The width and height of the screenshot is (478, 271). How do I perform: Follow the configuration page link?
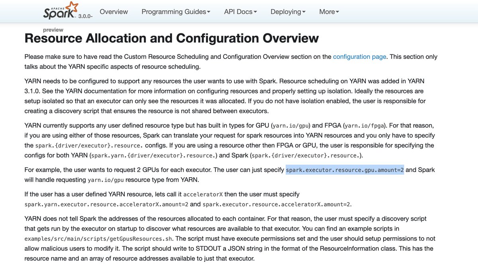pyautogui.click(x=359, y=56)
